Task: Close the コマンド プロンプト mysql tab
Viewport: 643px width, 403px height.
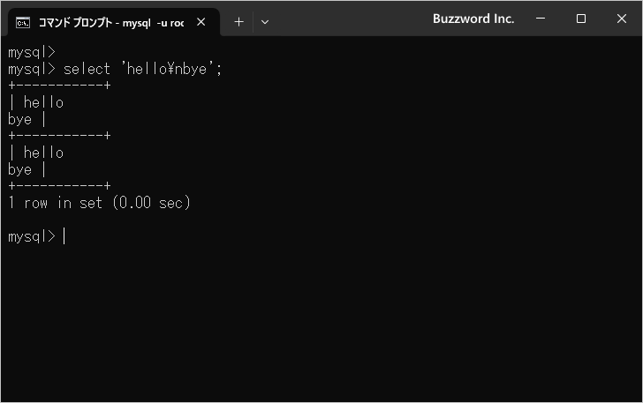Action: tap(201, 22)
